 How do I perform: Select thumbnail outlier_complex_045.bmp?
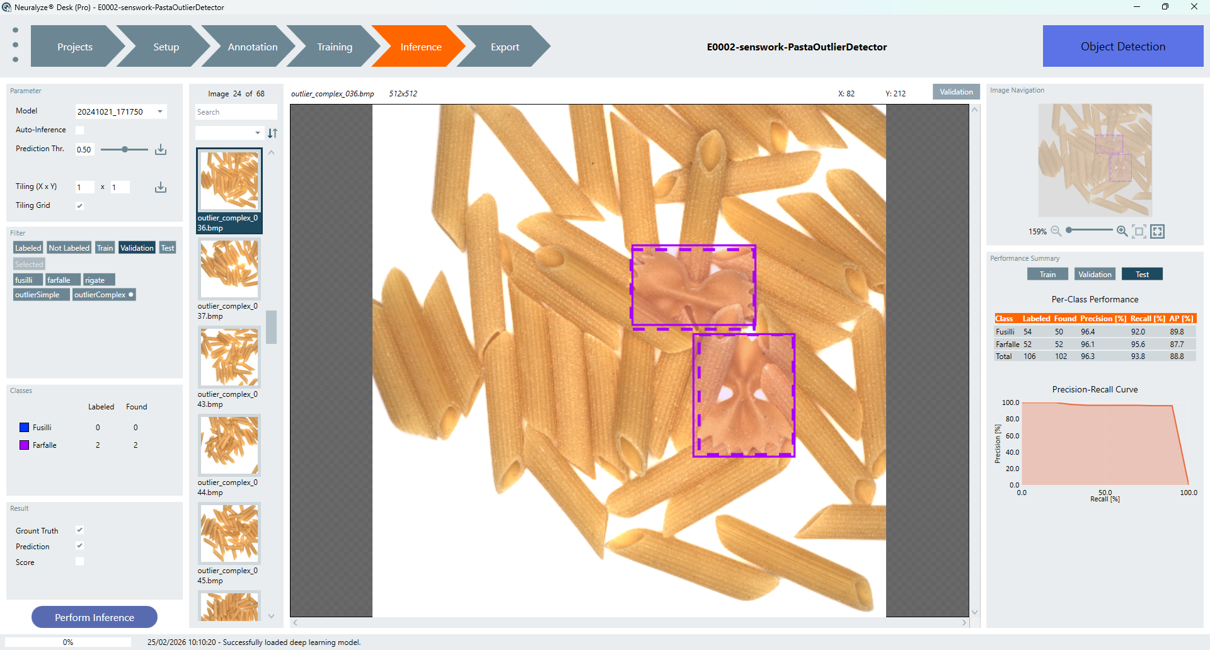click(x=229, y=533)
